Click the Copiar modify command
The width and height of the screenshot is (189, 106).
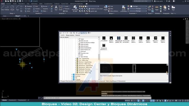click(28, 9)
